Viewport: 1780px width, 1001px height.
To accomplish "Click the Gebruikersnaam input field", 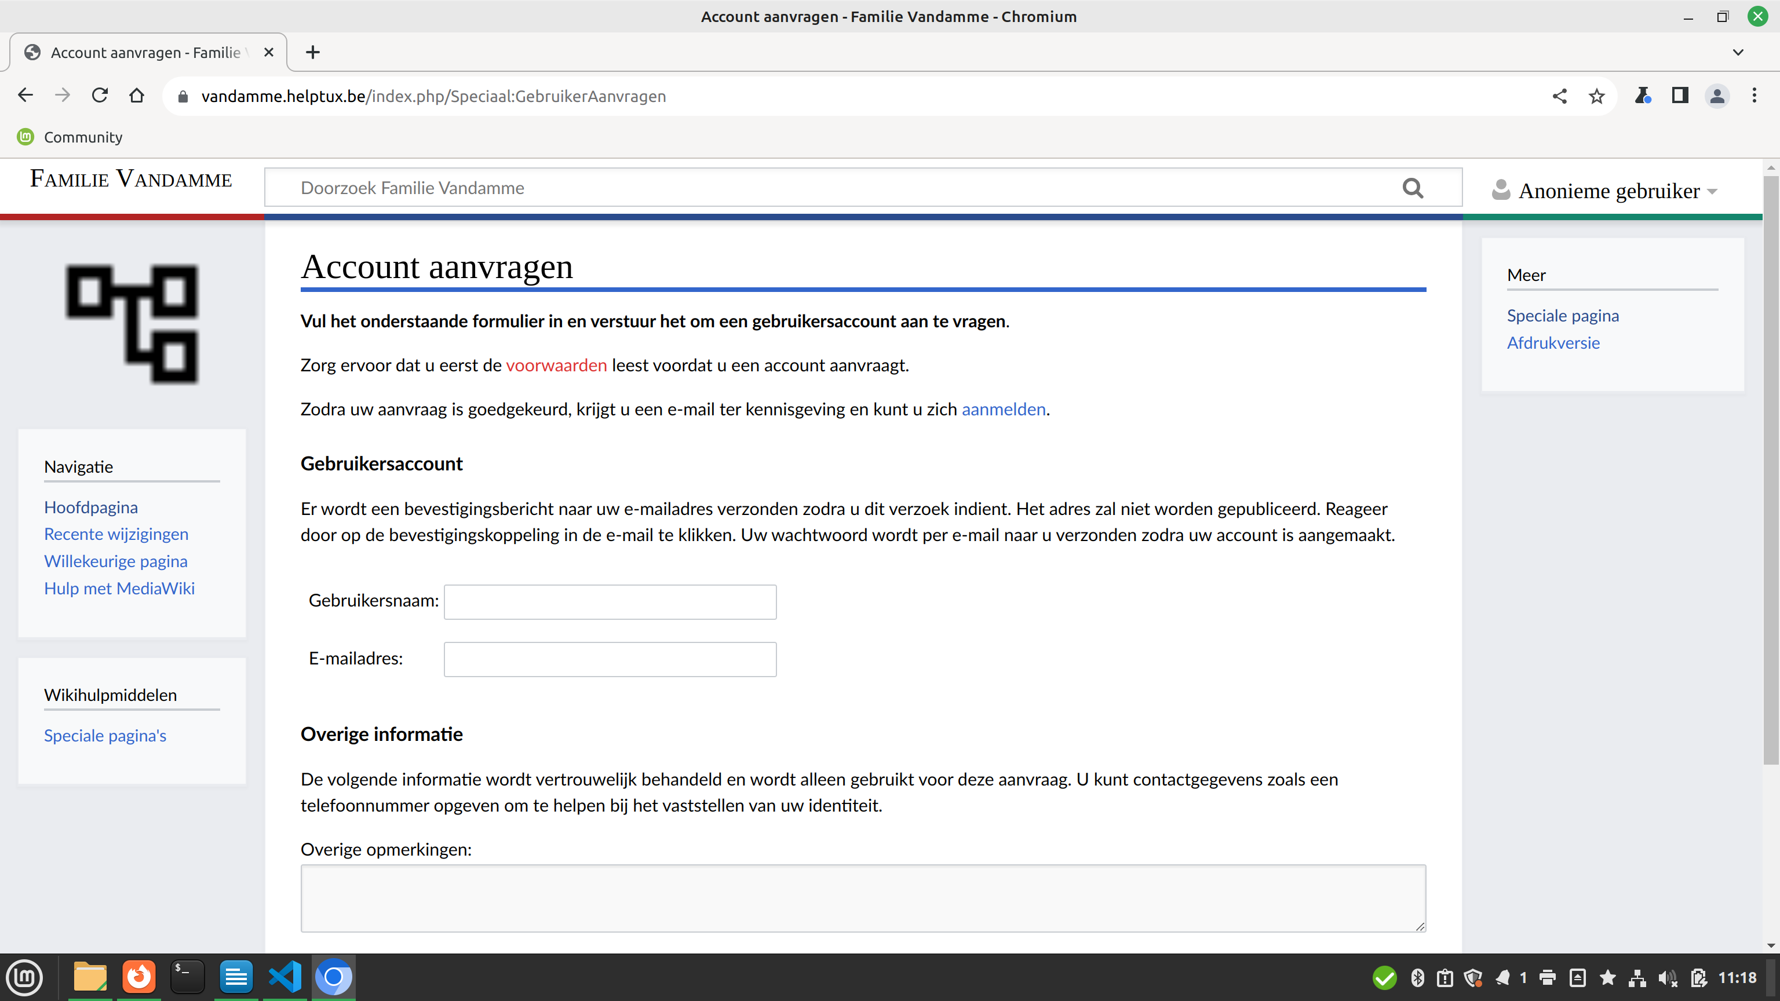I will [610, 602].
